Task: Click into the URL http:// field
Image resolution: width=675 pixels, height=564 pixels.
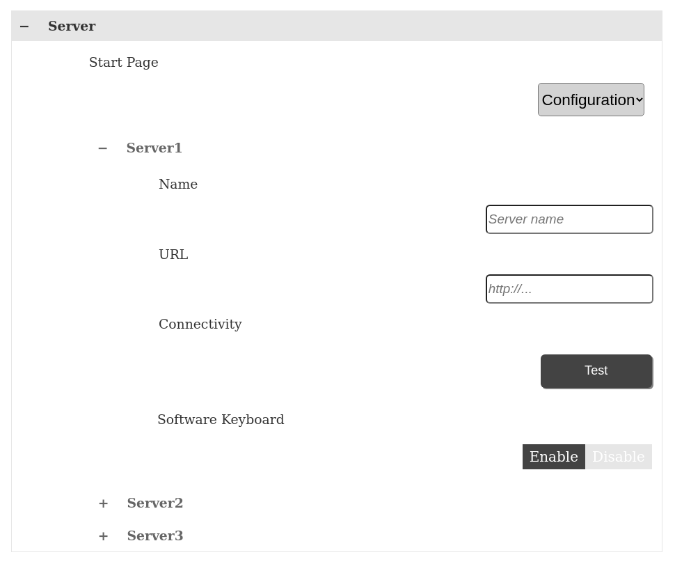Action: 569,289
